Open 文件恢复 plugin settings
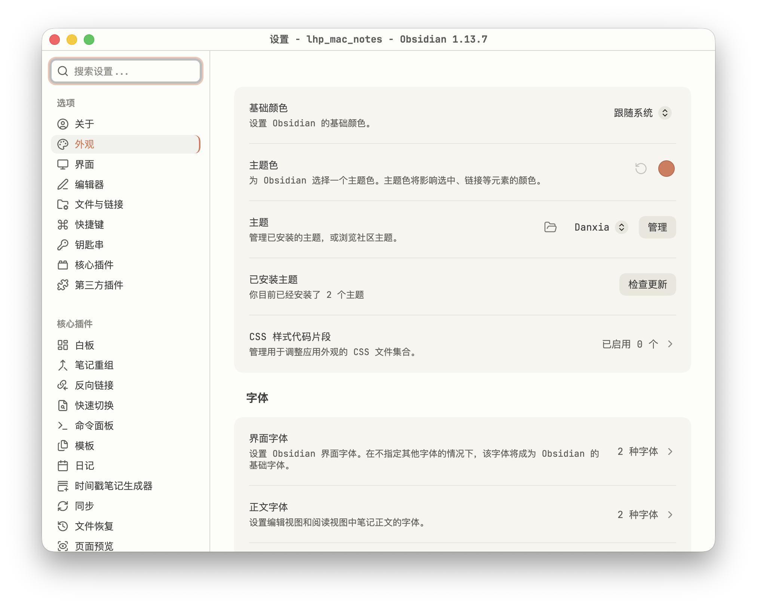The width and height of the screenshot is (757, 607). point(126,526)
